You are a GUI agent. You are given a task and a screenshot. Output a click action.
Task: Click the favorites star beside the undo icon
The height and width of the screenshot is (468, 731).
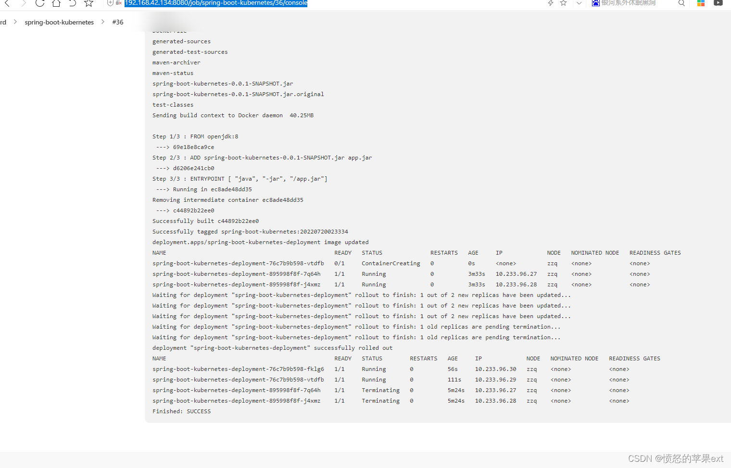88,3
